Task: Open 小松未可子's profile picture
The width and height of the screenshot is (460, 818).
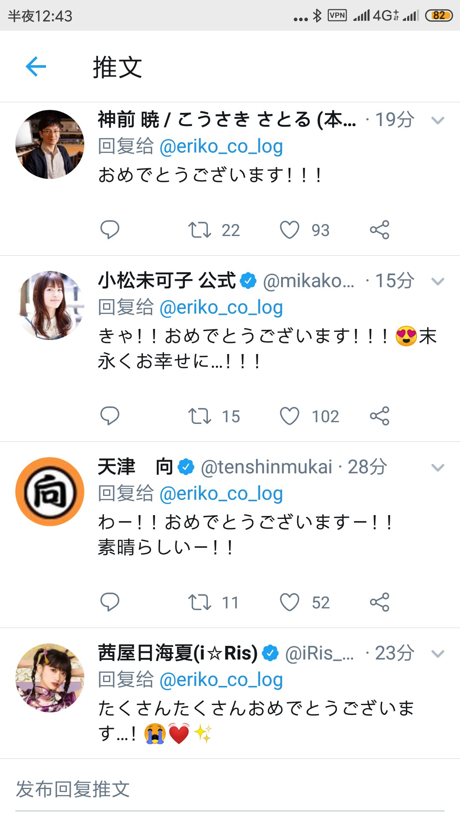Action: point(50,305)
